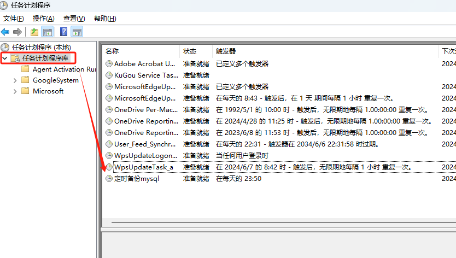Screen dimensions: 456x258
Task: Click clock icon beside Adobe Acrobat task
Action: [109, 64]
